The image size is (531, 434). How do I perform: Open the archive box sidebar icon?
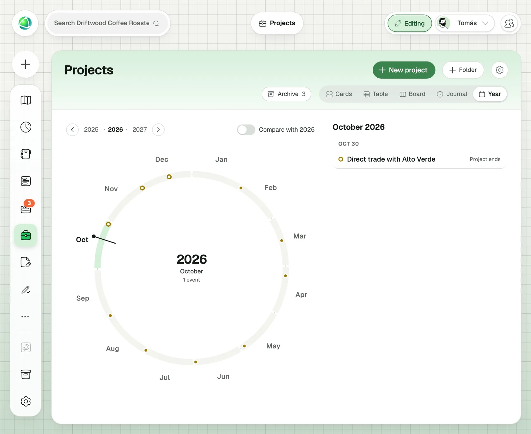pyautogui.click(x=26, y=374)
